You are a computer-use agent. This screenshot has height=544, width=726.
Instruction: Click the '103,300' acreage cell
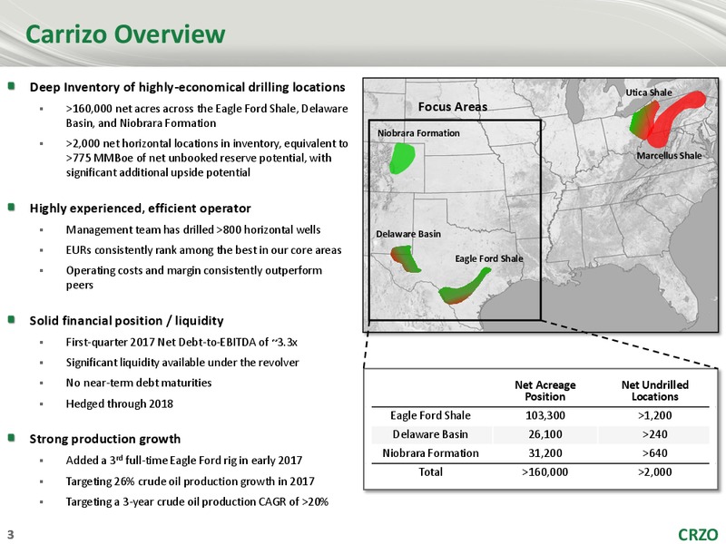click(x=545, y=415)
